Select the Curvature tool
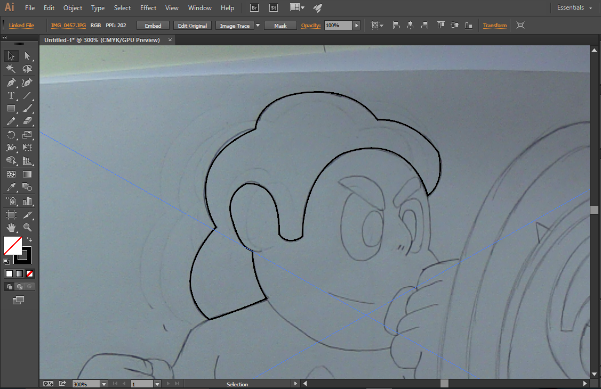 coord(27,82)
